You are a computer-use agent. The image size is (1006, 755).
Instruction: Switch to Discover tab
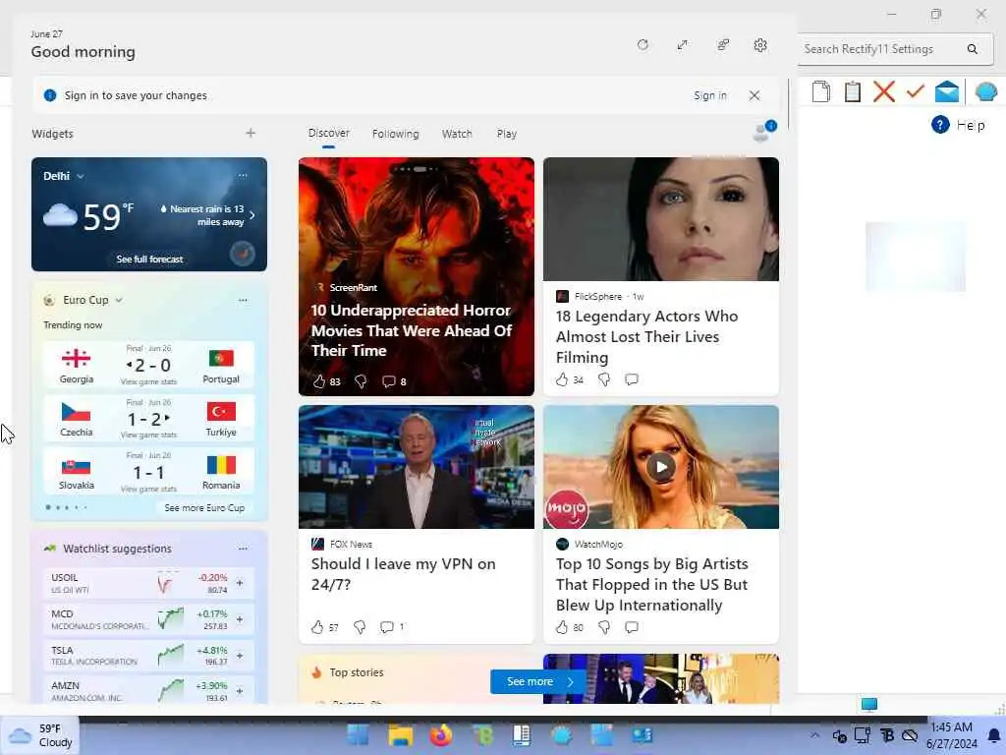click(328, 133)
